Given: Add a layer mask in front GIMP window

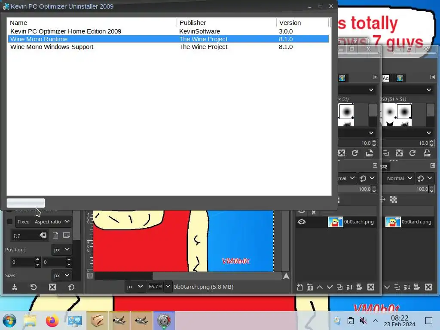Looking at the screenshot, I should [359, 287].
